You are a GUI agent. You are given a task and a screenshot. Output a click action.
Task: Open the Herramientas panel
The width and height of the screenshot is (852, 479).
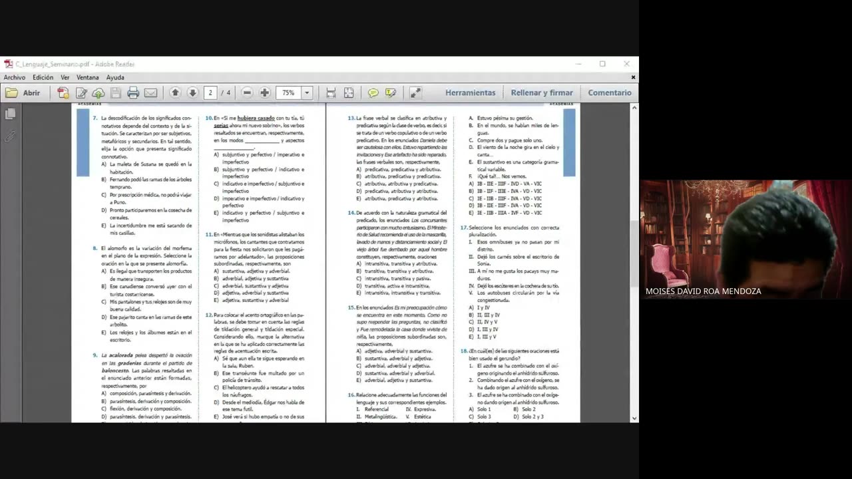pyautogui.click(x=471, y=93)
